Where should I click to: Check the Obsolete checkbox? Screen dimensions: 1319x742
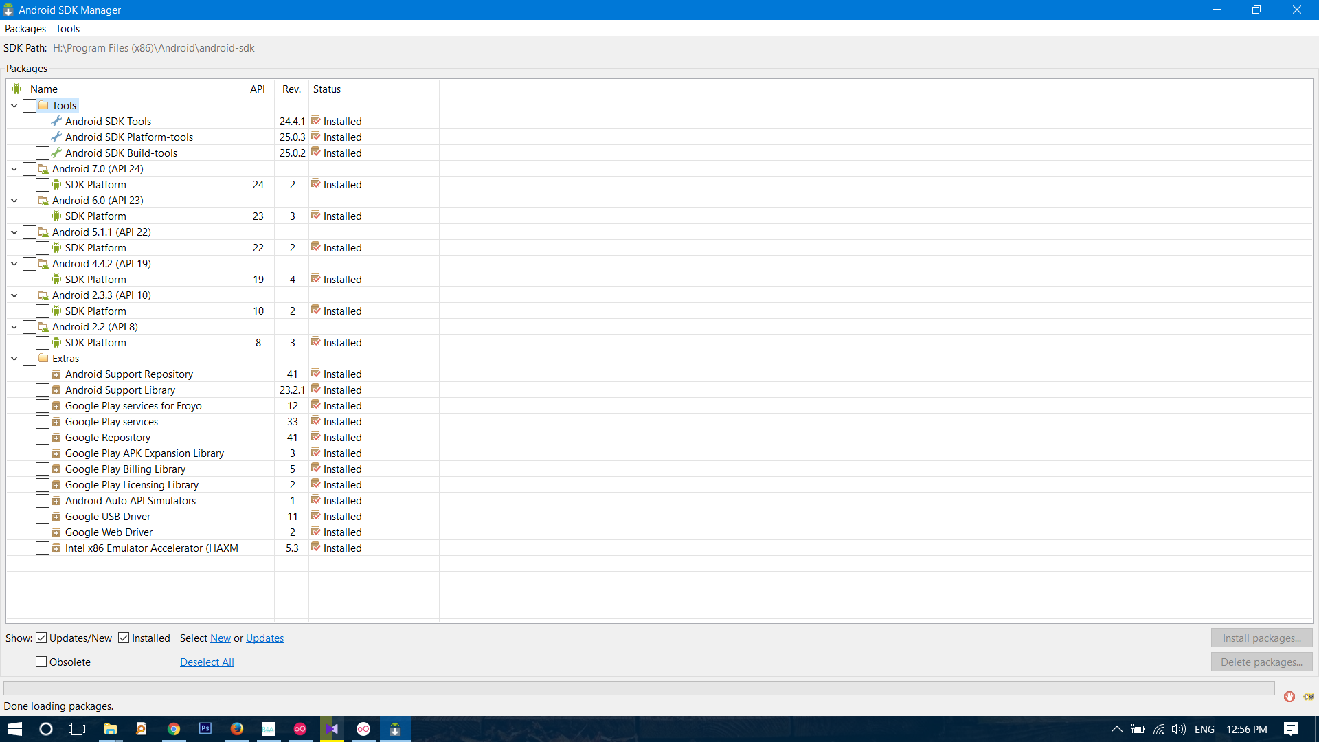(41, 662)
